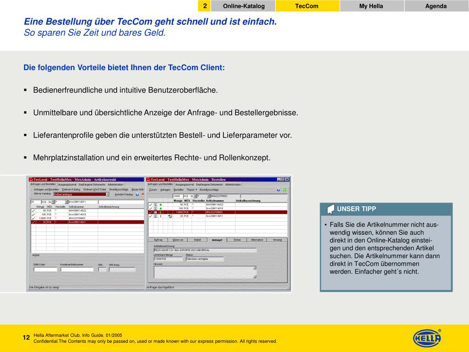This screenshot has width=469, height=352.
Task: Select the My Hella slide tab
Action: 371,6
